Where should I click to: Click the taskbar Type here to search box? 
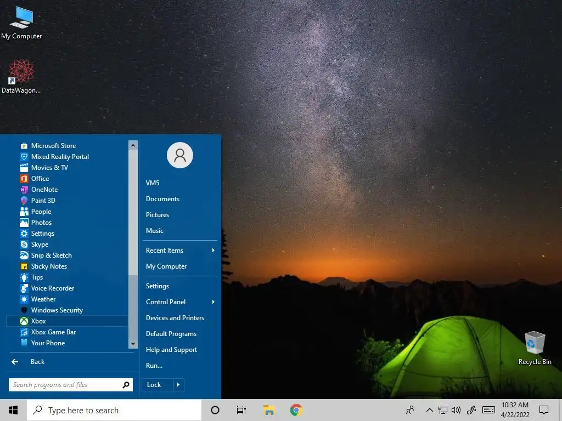(114, 410)
